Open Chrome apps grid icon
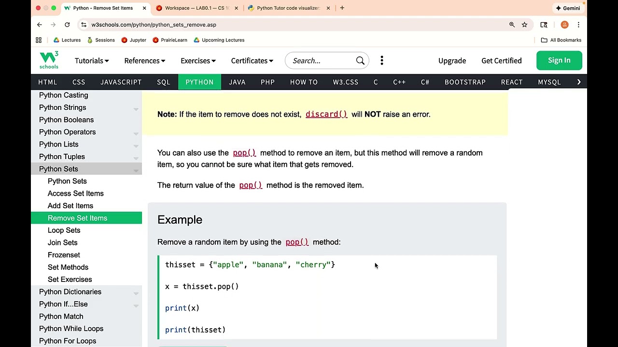Image resolution: width=618 pixels, height=347 pixels. pos(39,40)
